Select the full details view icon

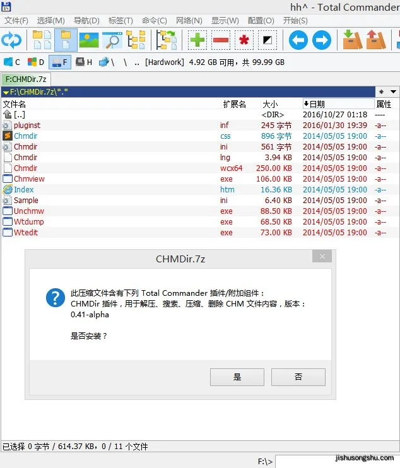[66, 40]
